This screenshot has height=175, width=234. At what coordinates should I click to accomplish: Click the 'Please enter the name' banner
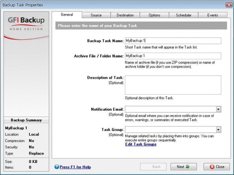141,26
